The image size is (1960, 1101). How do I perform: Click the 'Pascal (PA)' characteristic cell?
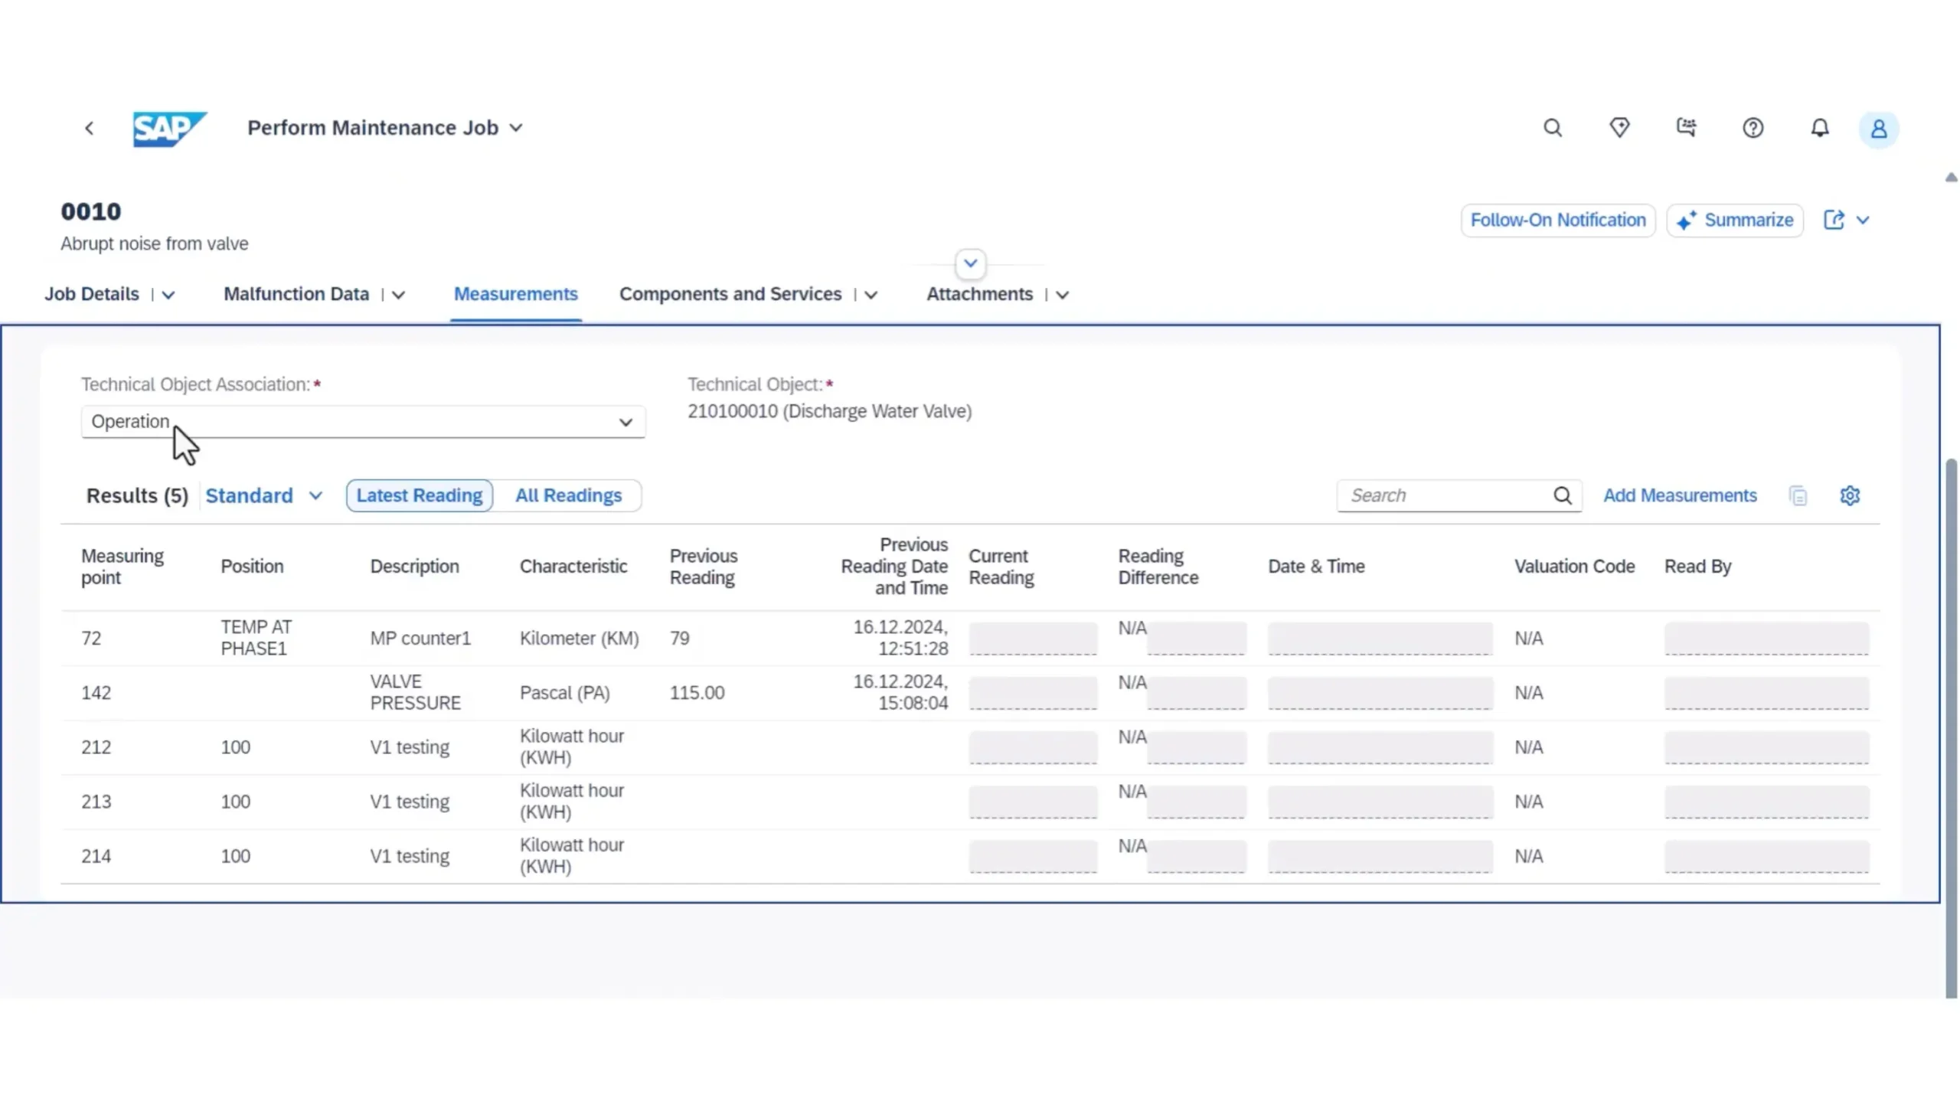(x=564, y=692)
